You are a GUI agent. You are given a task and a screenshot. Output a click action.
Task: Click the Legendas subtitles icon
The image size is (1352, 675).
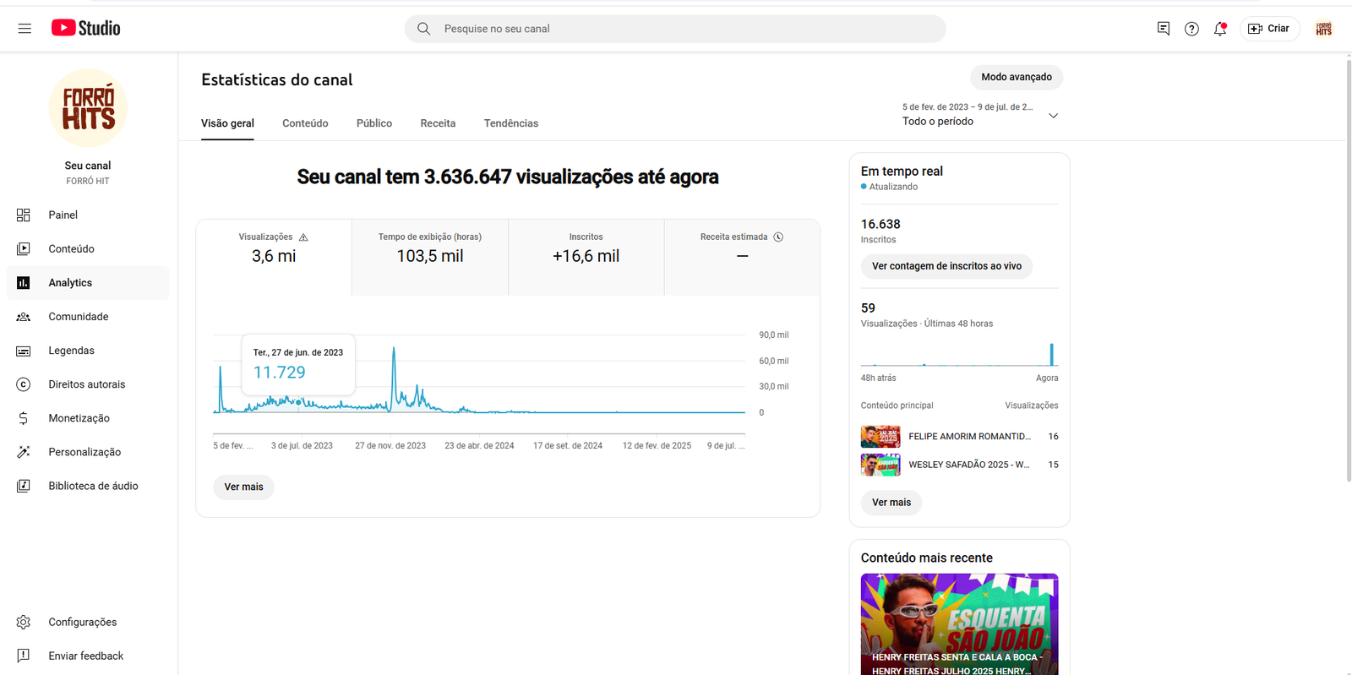click(24, 351)
